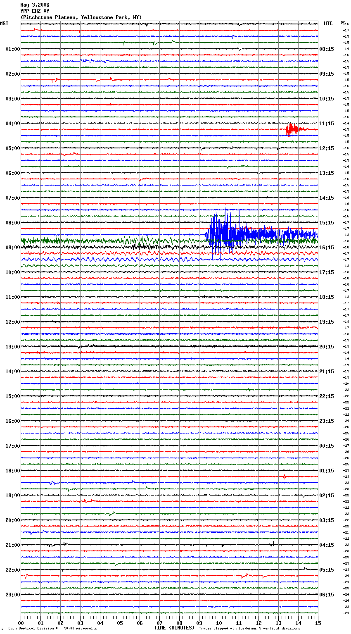This screenshot has width=351, height=634.
Task: Click the 02:15 UTC time label
Action: (327, 496)
